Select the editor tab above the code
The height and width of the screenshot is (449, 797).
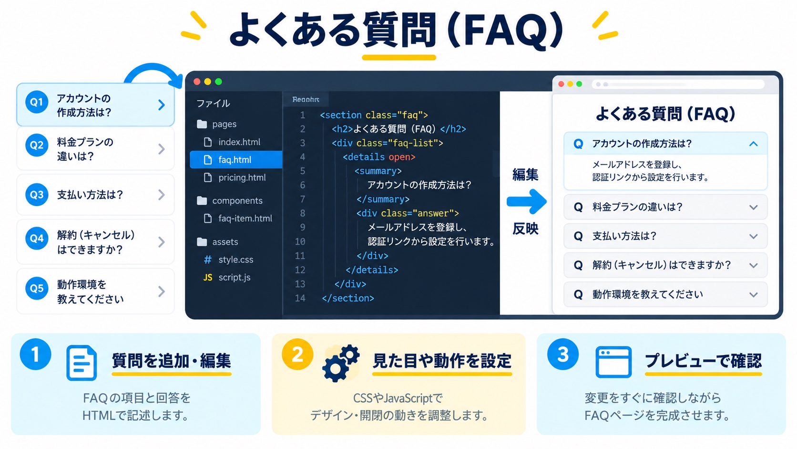coord(306,99)
